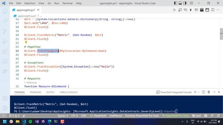
Task: Click the lightning bolt icon in editor toolbar
Action: click(191, 10)
